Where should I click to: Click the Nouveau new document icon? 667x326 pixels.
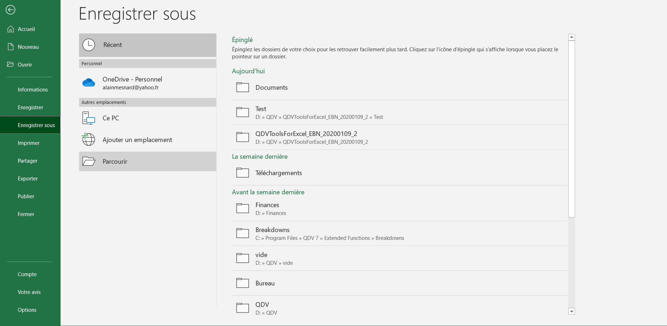point(11,47)
